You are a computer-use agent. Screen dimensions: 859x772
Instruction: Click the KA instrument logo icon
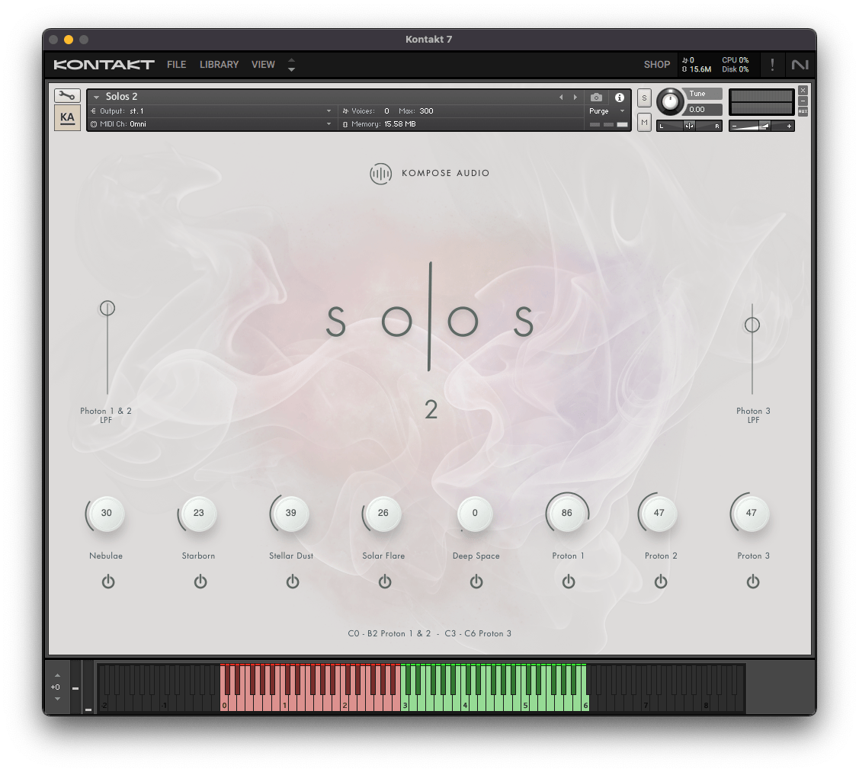(67, 117)
